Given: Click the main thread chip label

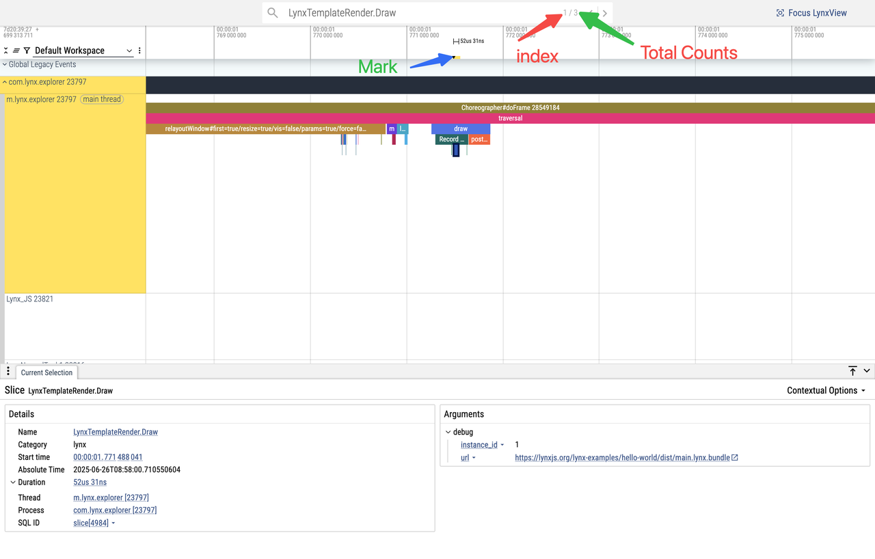Looking at the screenshot, I should point(101,99).
